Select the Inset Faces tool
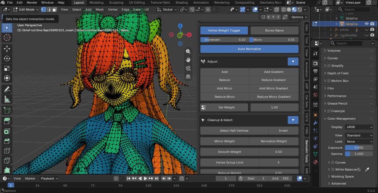This screenshot has width=378, height=193. 7,131
